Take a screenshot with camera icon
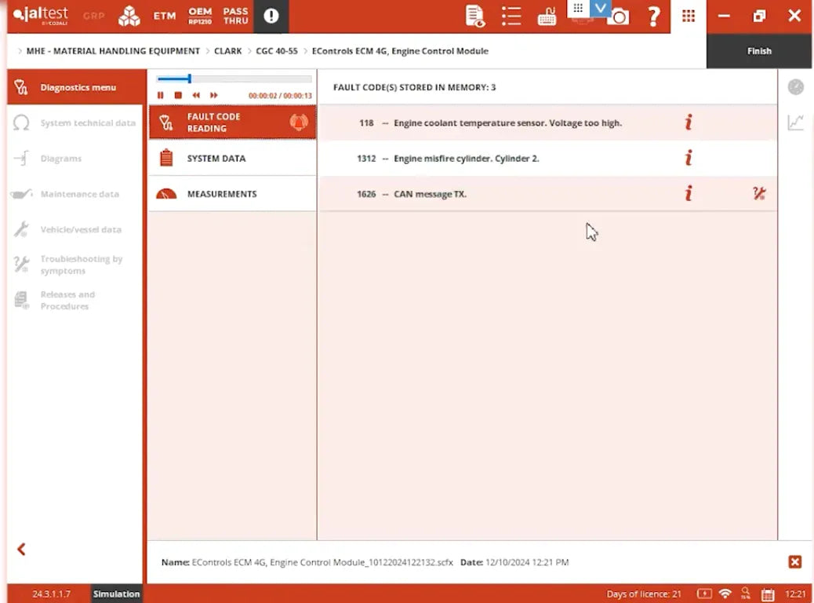Viewport: 814px width, 603px height. click(618, 17)
